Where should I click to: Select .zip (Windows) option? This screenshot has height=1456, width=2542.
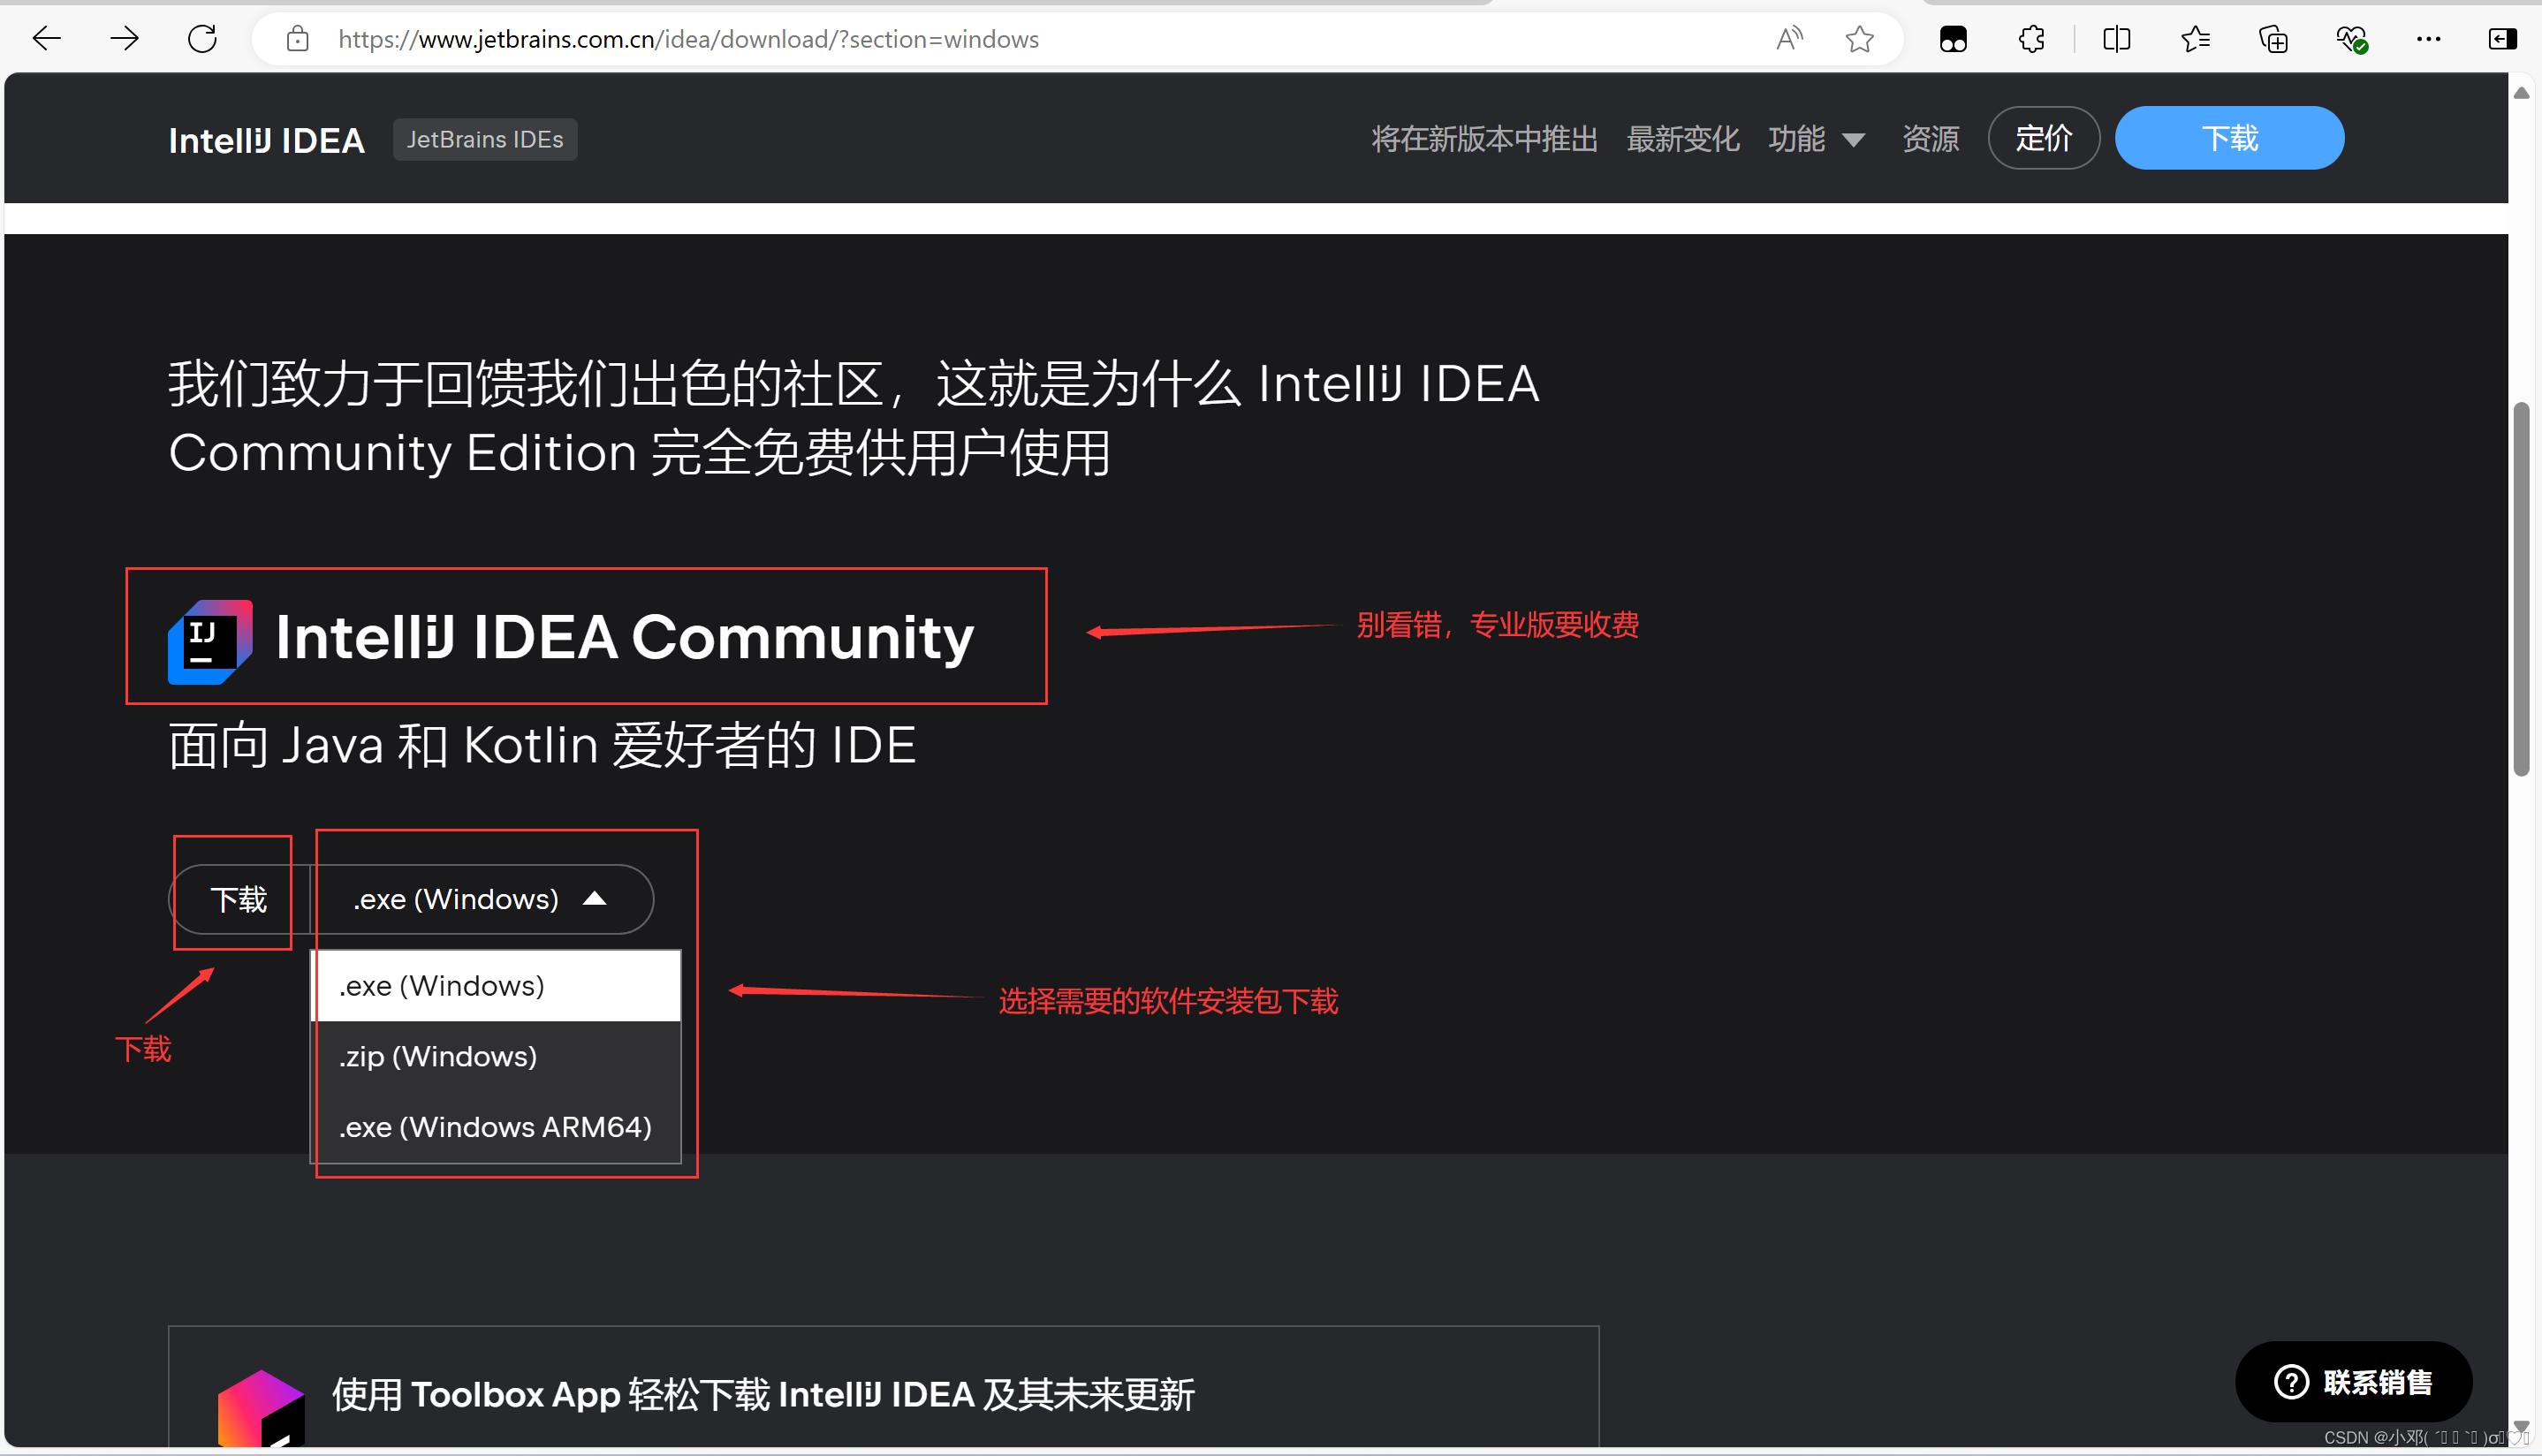point(497,1056)
